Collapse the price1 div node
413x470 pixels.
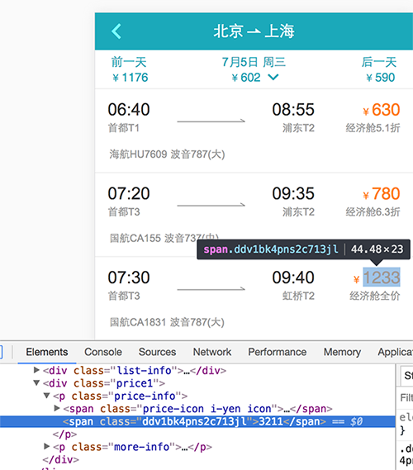(36, 382)
